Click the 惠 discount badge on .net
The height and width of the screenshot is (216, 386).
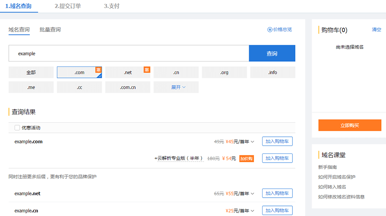click(147, 70)
